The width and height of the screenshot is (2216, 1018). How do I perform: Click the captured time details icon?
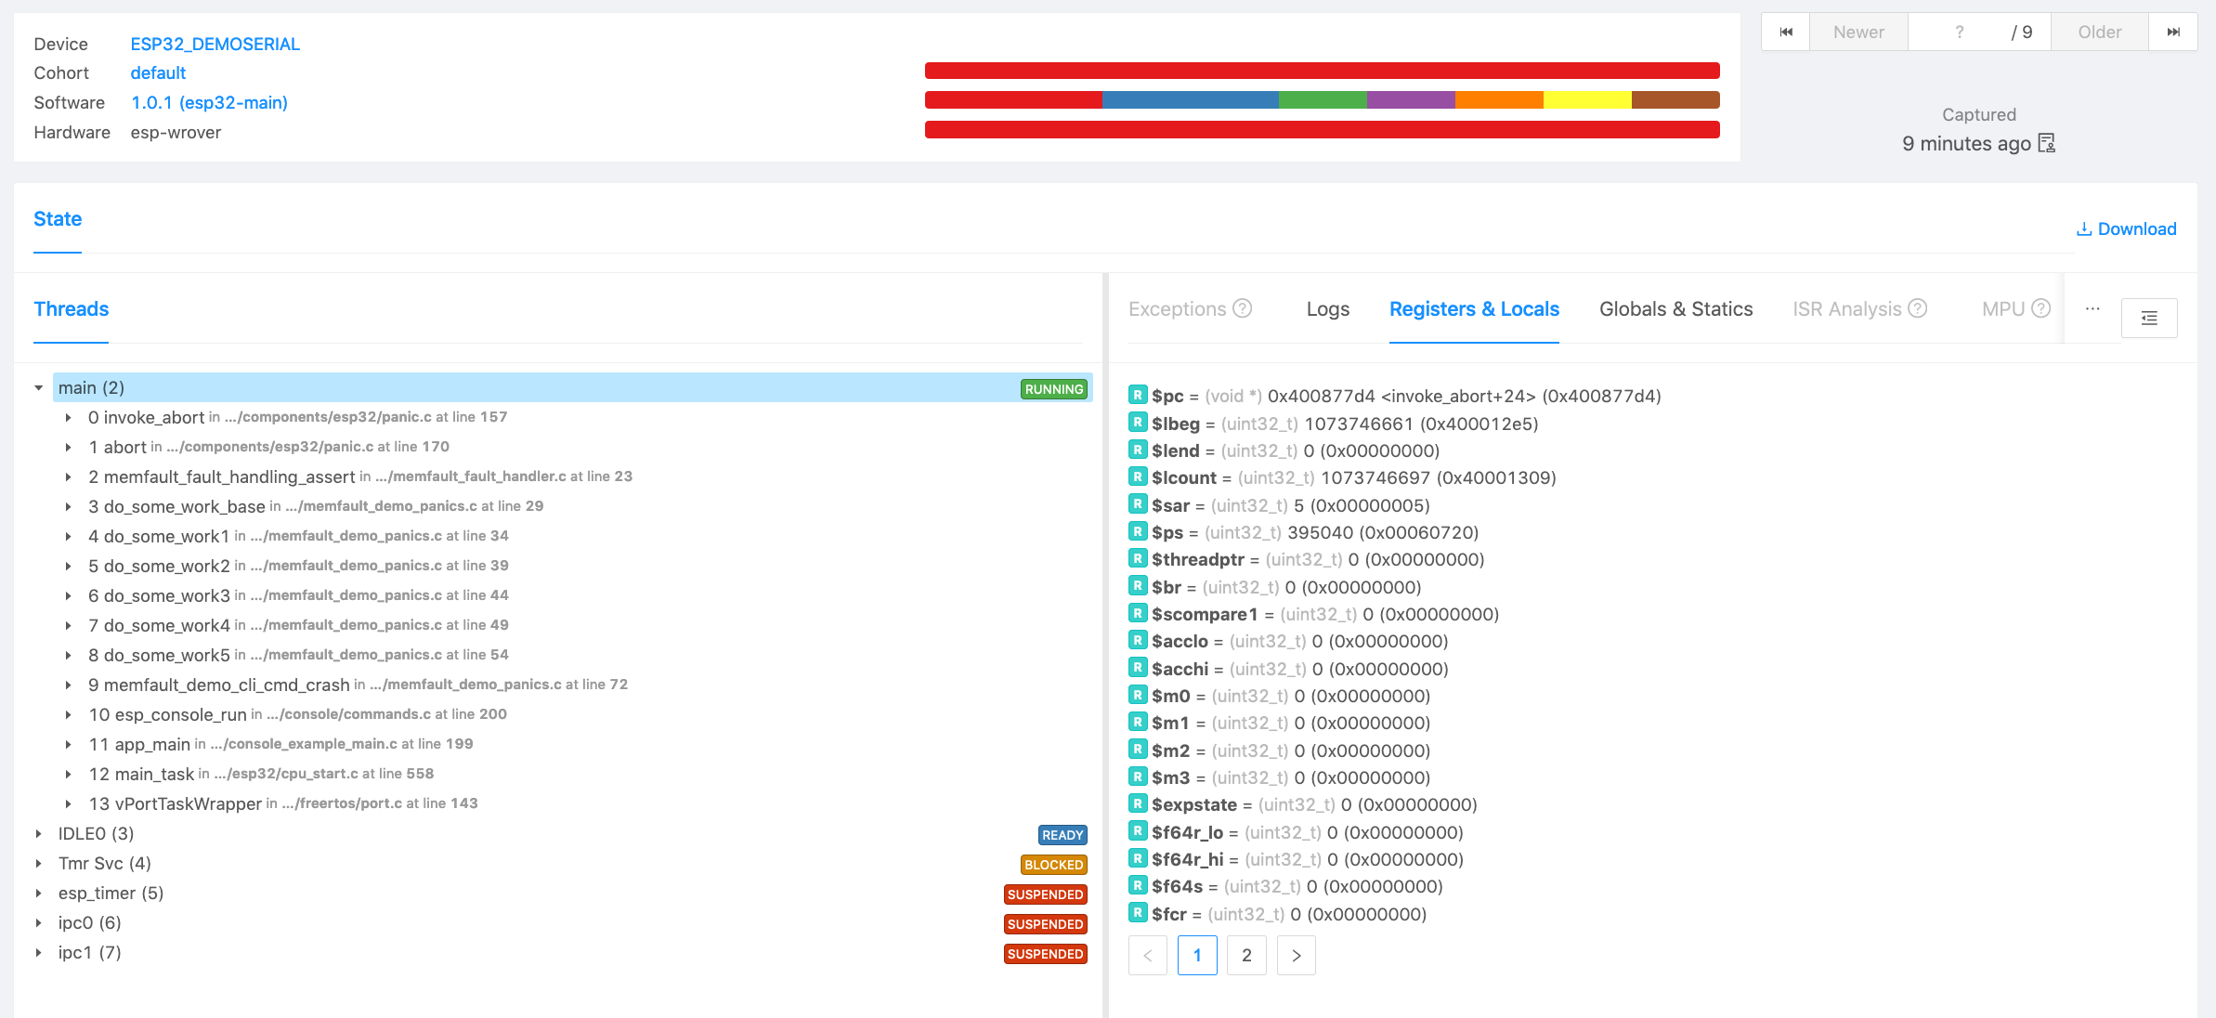coord(2046,143)
